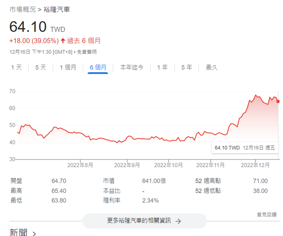This screenshot has width=283, height=236.
Task: Select the 1 天 range tab
Action: (x=17, y=67)
